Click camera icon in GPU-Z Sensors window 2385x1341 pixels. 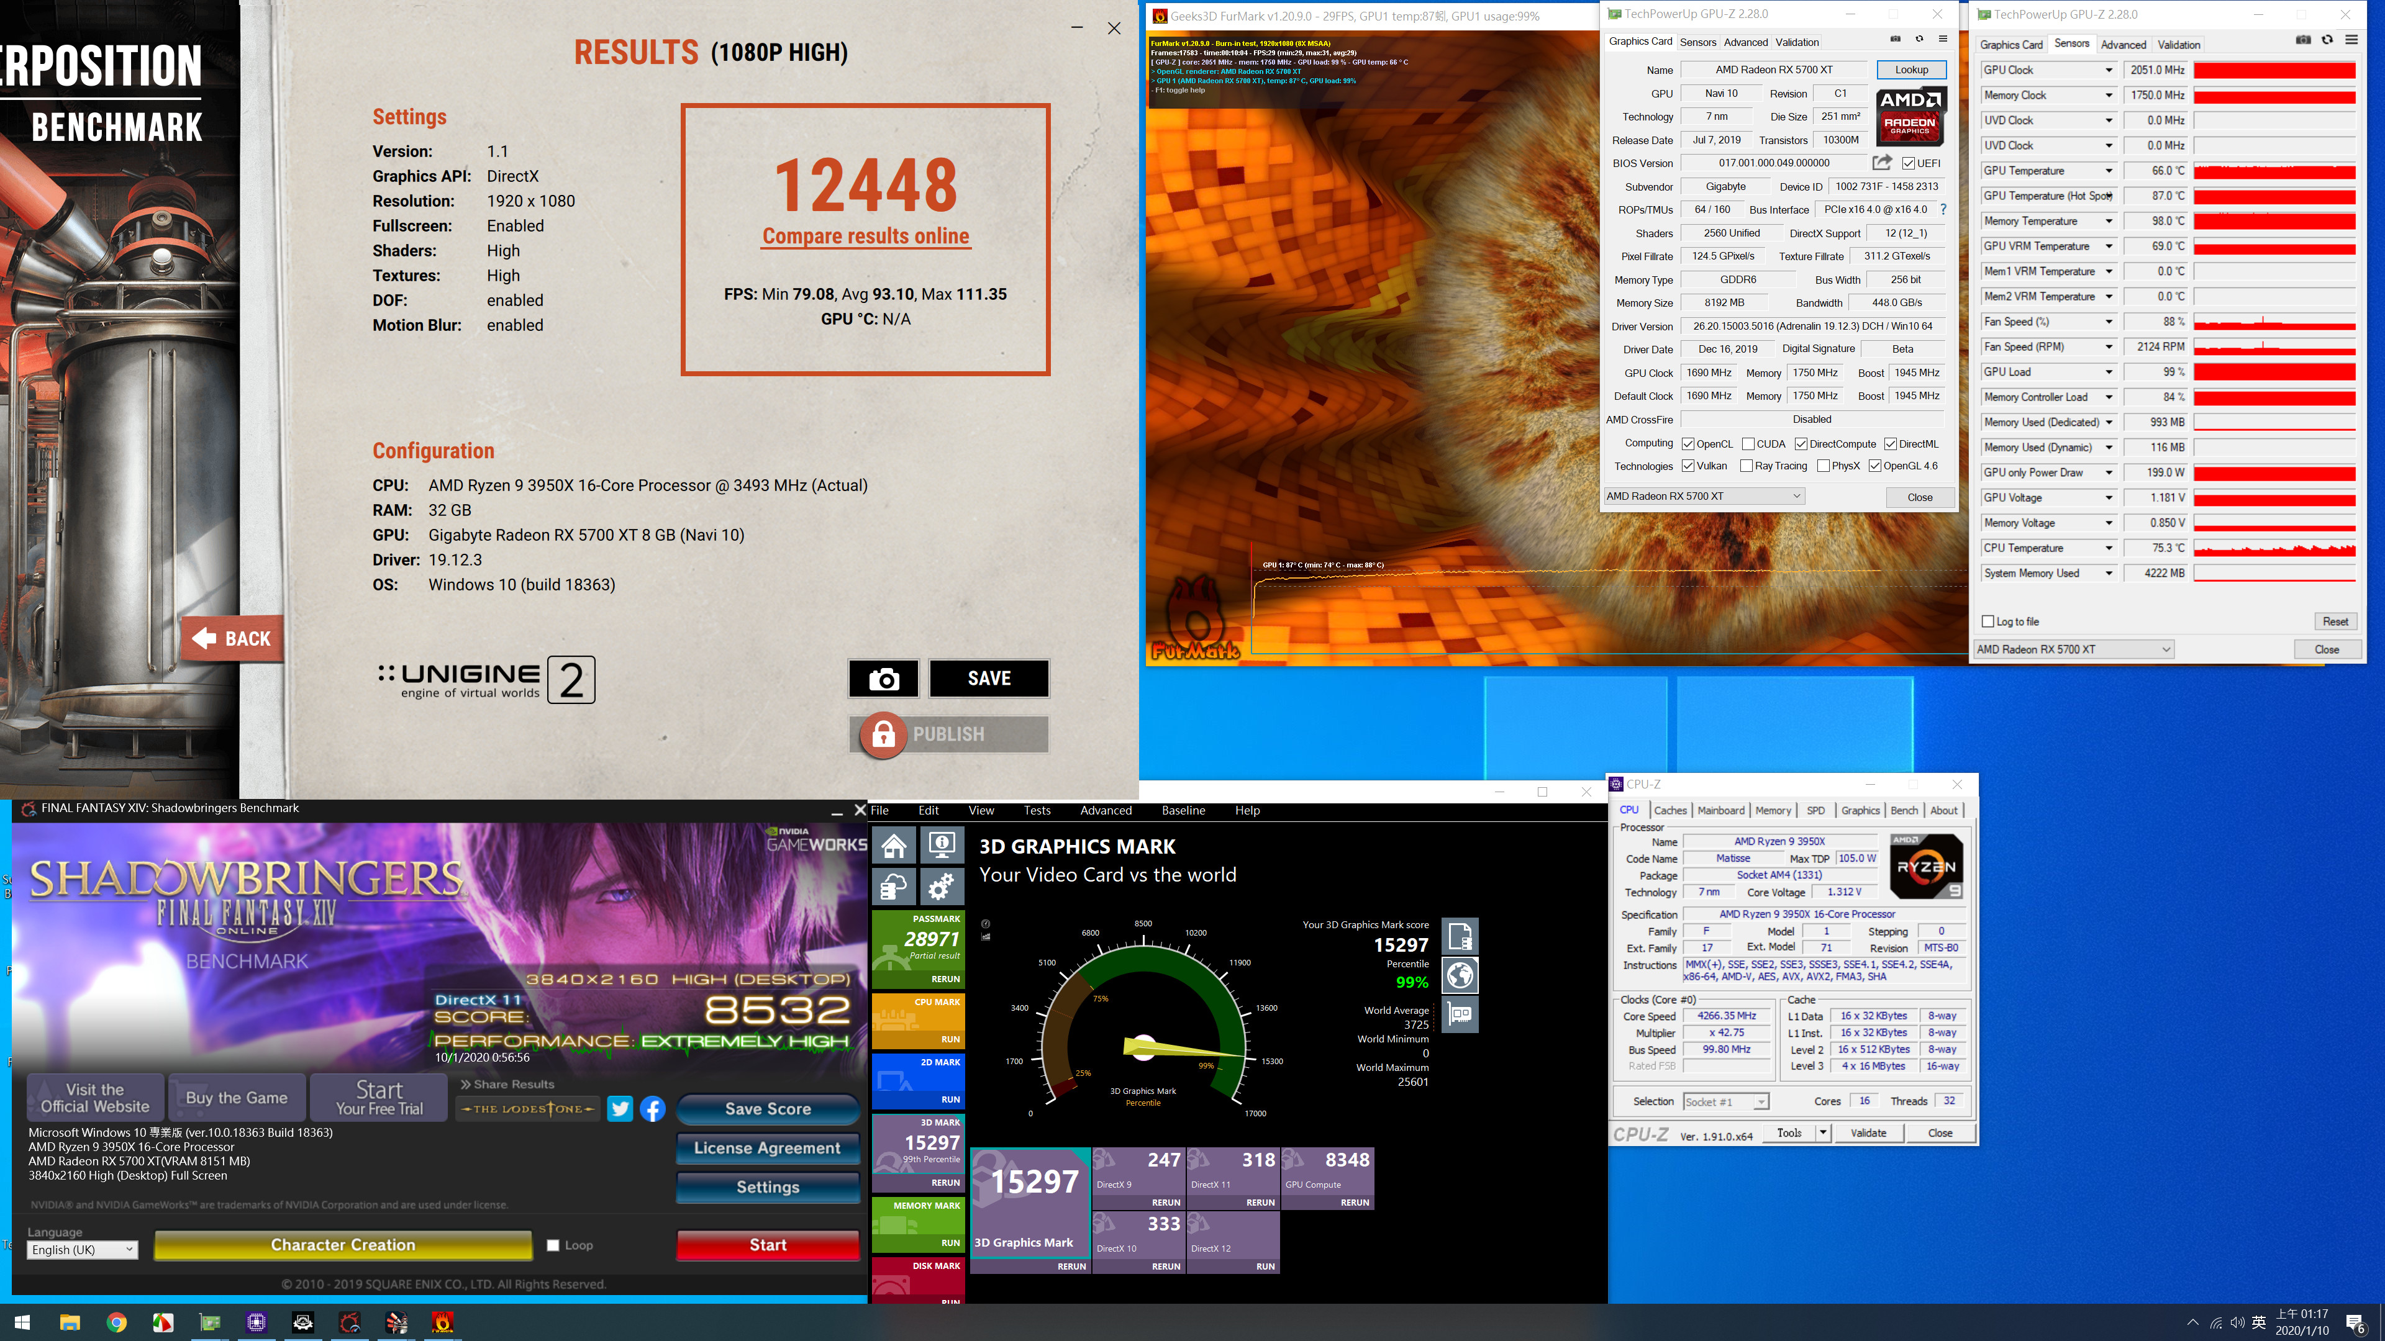pyautogui.click(x=2302, y=40)
